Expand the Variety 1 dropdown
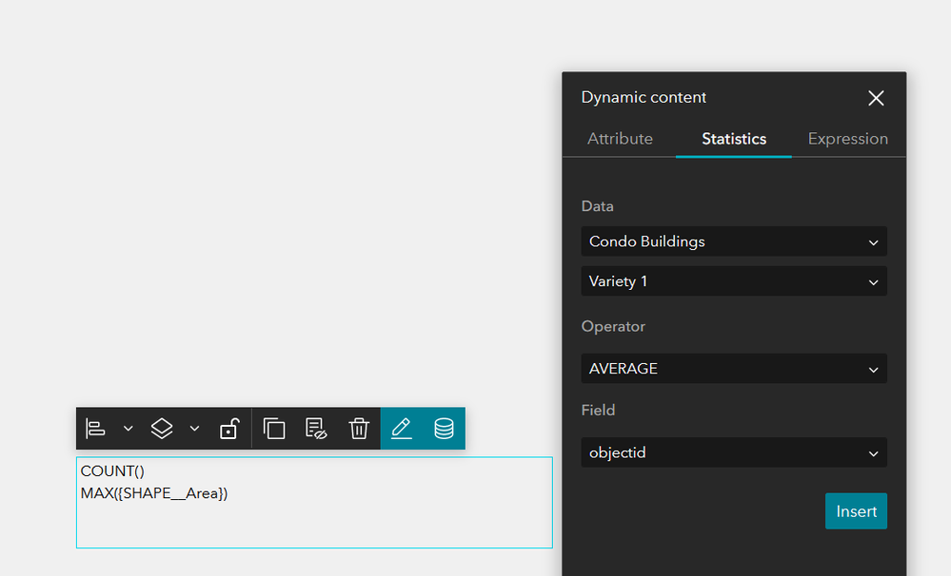Screen dimensions: 951x576 click(734, 281)
